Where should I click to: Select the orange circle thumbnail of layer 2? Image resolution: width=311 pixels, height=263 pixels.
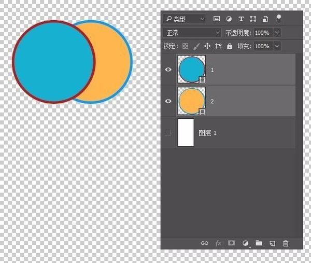tap(192, 101)
